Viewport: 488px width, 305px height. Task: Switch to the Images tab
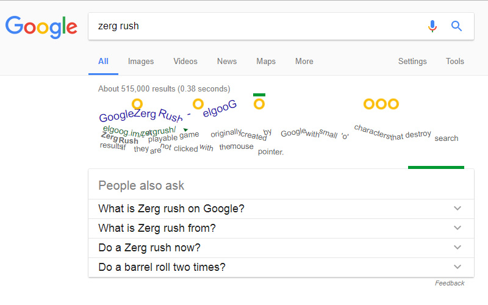[141, 62]
